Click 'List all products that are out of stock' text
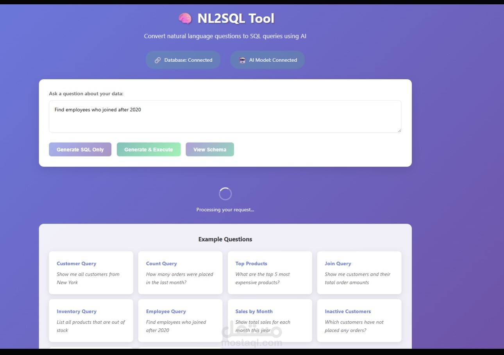Image resolution: width=504 pixels, height=355 pixels. (x=91, y=326)
